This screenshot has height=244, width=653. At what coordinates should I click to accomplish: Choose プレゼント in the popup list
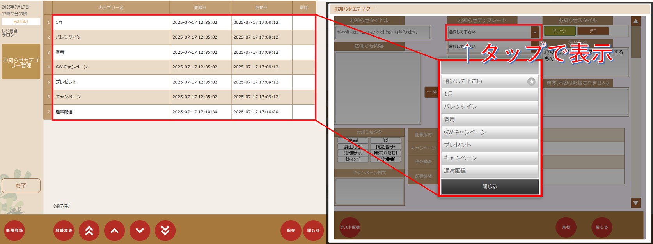(490, 145)
